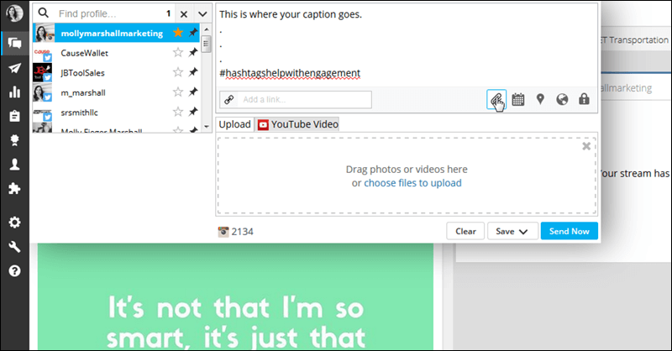Click the Send Now button
Screen dimensions: 672x351
click(570, 231)
